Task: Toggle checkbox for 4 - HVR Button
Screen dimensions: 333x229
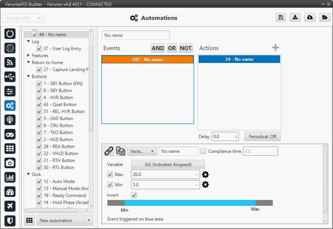Action: [39, 98]
